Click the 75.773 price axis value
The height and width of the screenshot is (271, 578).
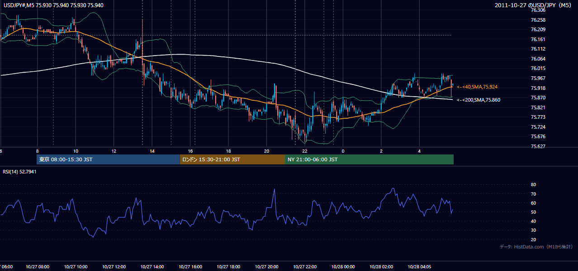538,117
